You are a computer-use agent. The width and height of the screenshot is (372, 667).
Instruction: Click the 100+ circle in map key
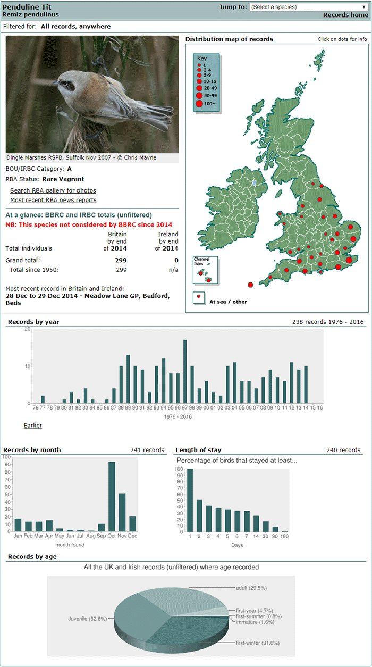pos(199,104)
